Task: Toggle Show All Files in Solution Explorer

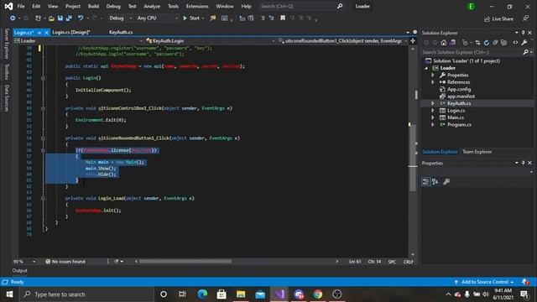Action: pyautogui.click(x=503, y=43)
